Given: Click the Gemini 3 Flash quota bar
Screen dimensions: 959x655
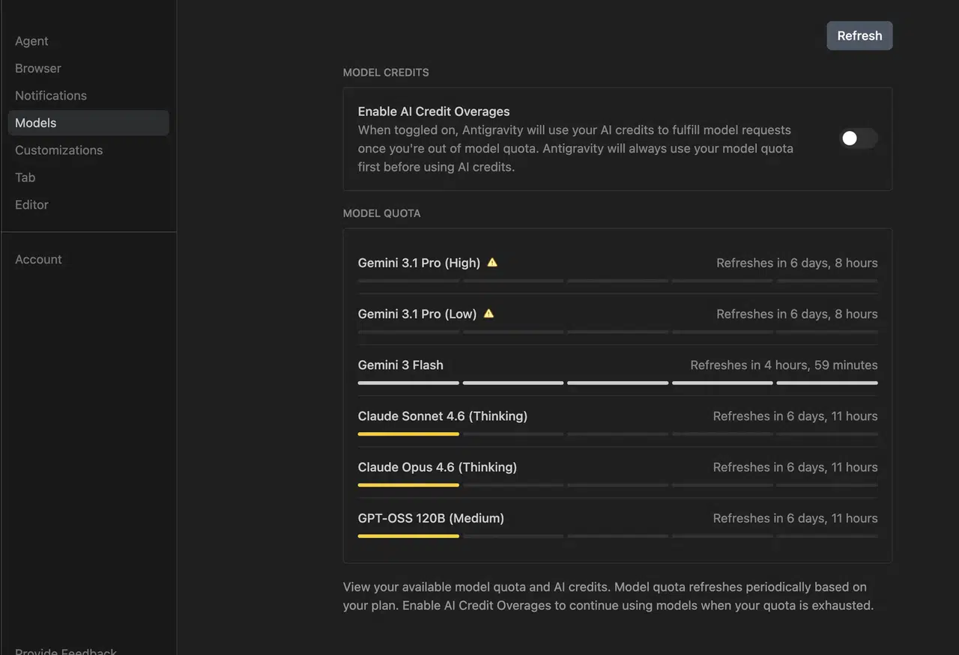Looking at the screenshot, I should click(x=617, y=383).
